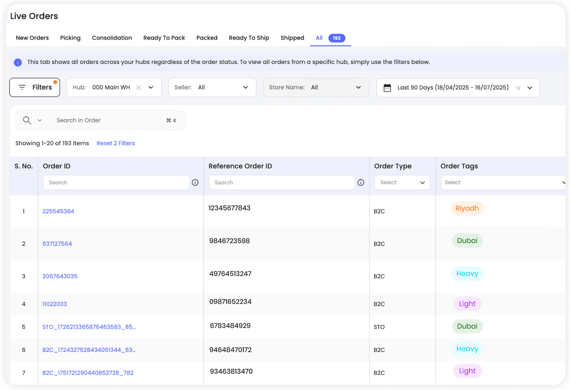Viewport: 570px width, 390px height.
Task: Click the Riyadh tag on the first order
Action: pos(467,209)
